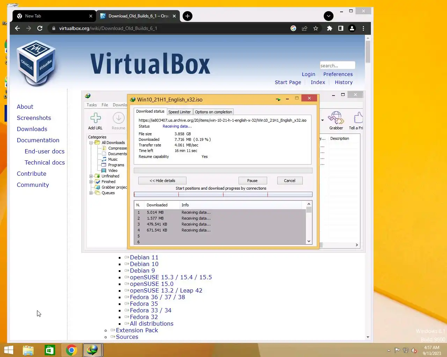This screenshot has width=447, height=357.
Task: Select connection row 1 with 5.014 MB
Action: pos(220,212)
